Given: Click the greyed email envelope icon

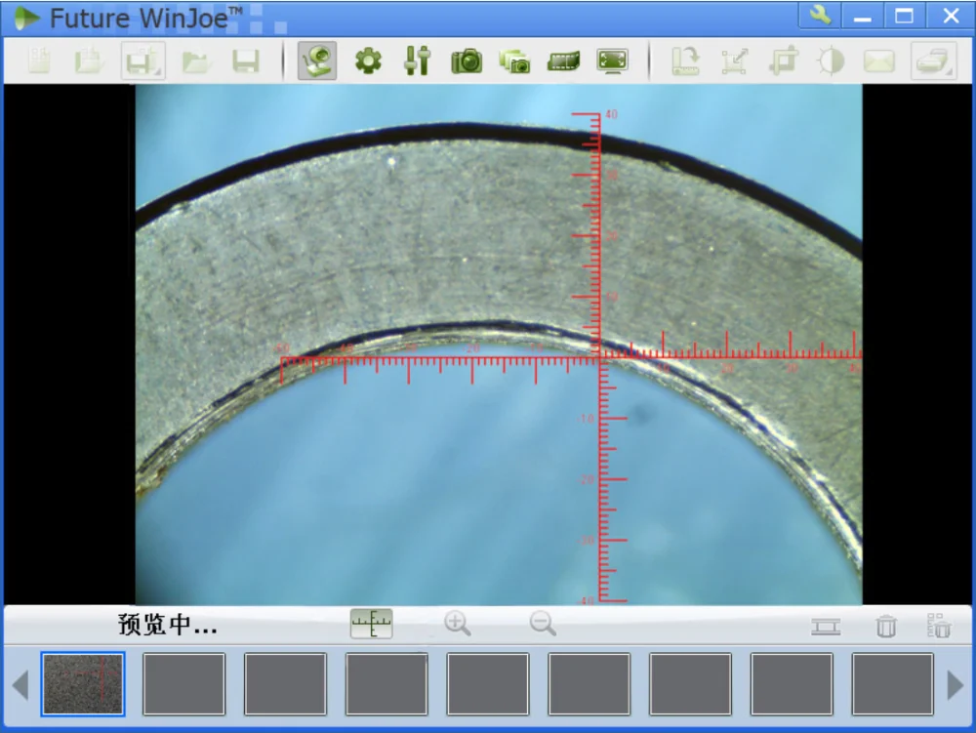Looking at the screenshot, I should (879, 61).
